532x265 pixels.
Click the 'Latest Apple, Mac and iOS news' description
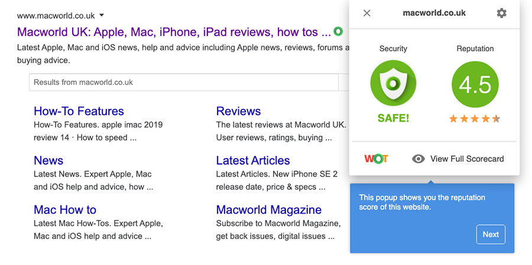click(183, 54)
